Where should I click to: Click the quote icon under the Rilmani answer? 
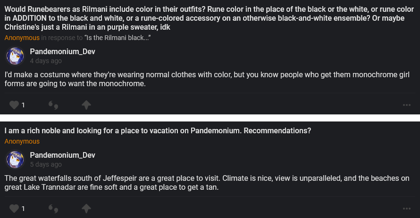(x=53, y=105)
